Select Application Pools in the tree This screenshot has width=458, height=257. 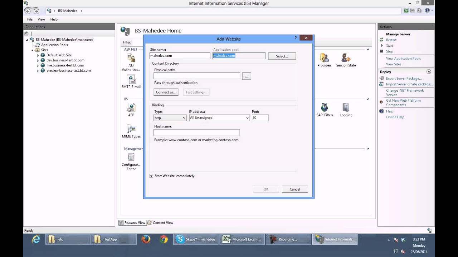point(54,45)
